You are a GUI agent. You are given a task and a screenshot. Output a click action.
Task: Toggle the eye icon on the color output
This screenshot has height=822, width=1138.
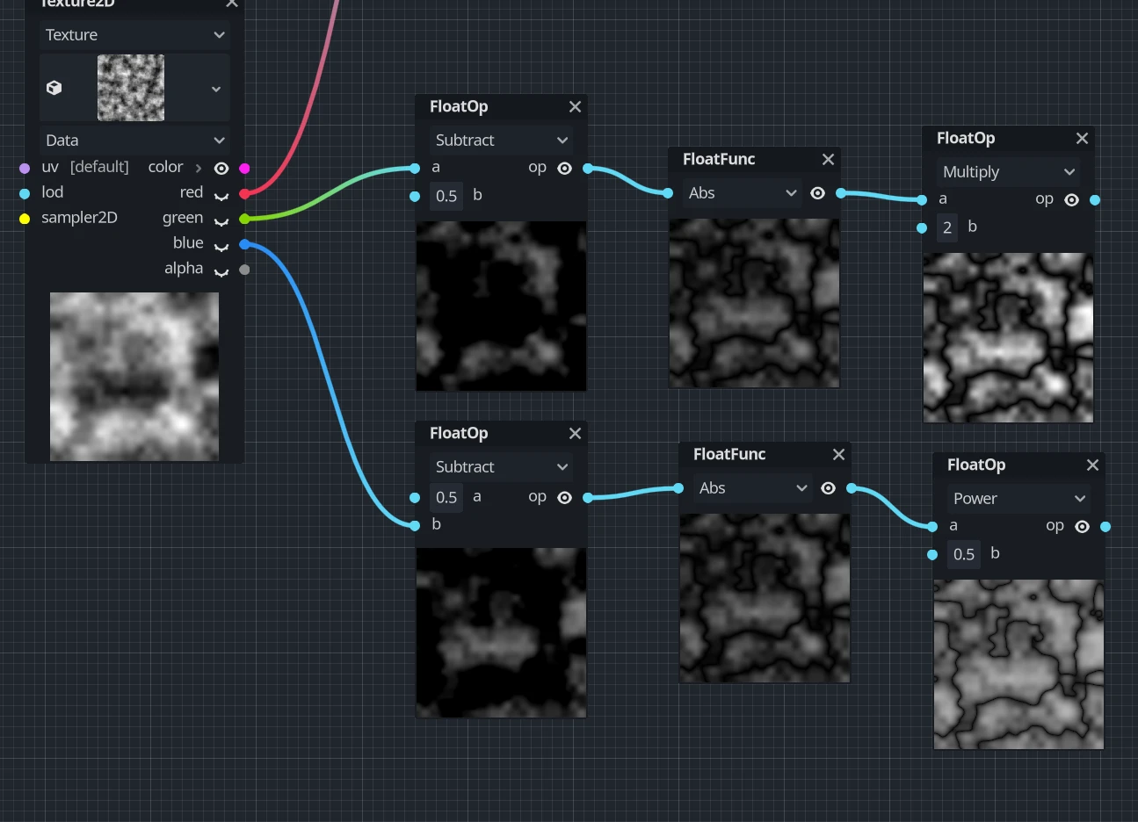coord(221,168)
